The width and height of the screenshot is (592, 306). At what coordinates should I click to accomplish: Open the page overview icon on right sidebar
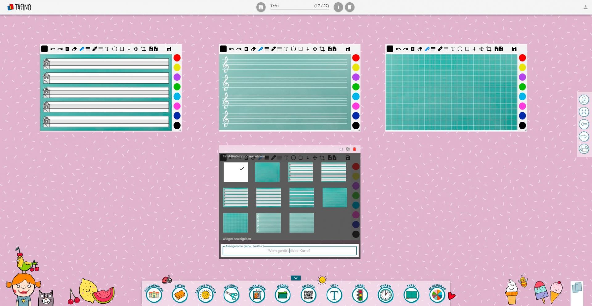pyautogui.click(x=584, y=149)
